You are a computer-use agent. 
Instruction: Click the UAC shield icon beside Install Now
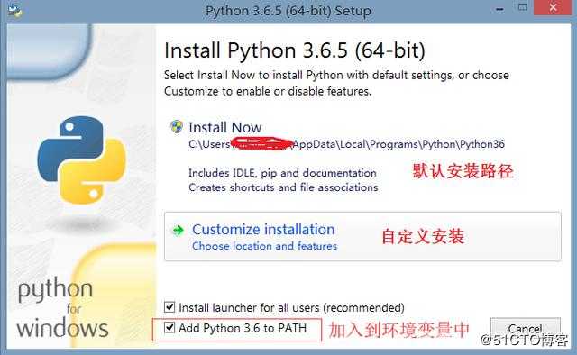[x=177, y=127]
